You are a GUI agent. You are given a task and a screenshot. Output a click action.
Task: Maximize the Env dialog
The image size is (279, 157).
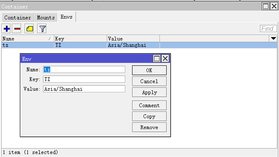coord(157,58)
